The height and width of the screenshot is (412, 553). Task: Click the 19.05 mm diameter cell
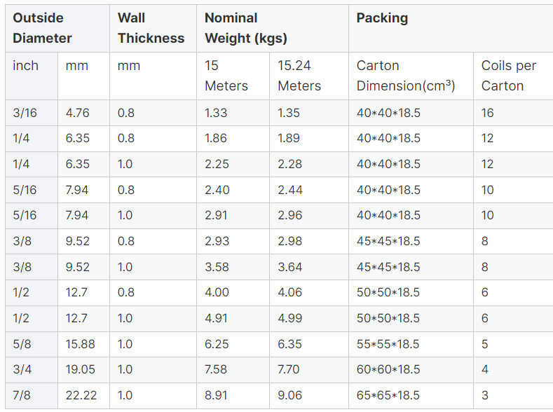tap(80, 369)
